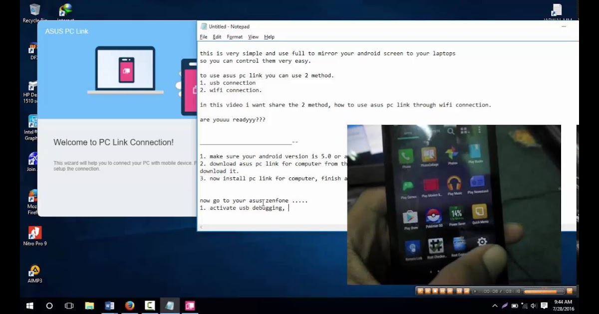Image resolution: width=599 pixels, height=314 pixels.
Task: Click Stop in the orange media player
Action: [435, 291]
